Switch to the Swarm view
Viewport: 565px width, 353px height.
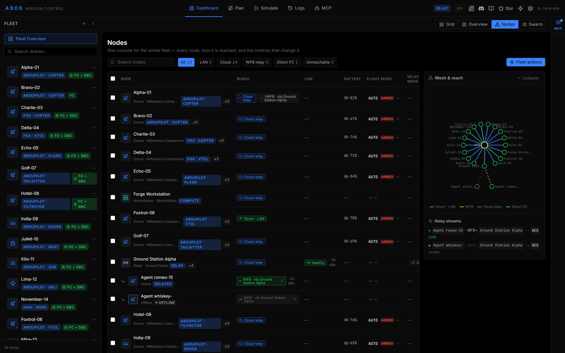point(533,24)
